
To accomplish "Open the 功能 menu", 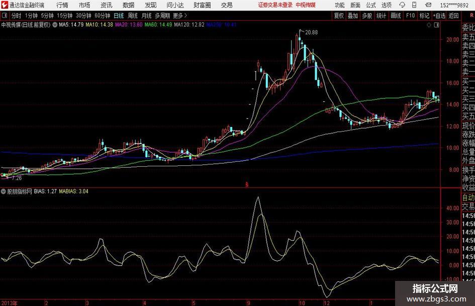I will (x=340, y=5).
